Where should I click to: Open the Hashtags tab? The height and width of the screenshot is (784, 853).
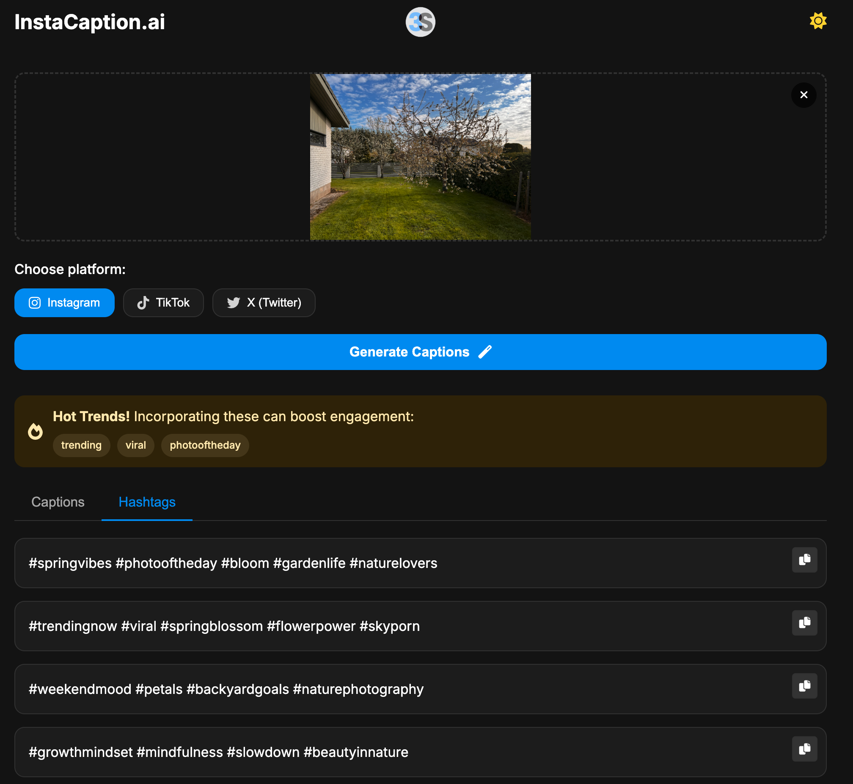pos(147,502)
